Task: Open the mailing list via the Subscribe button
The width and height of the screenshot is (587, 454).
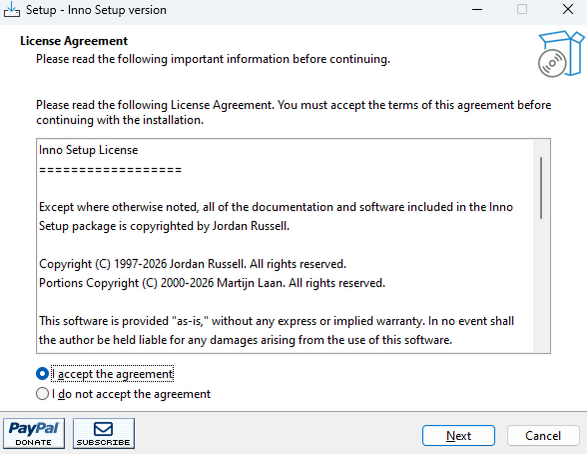Action: pyautogui.click(x=103, y=433)
